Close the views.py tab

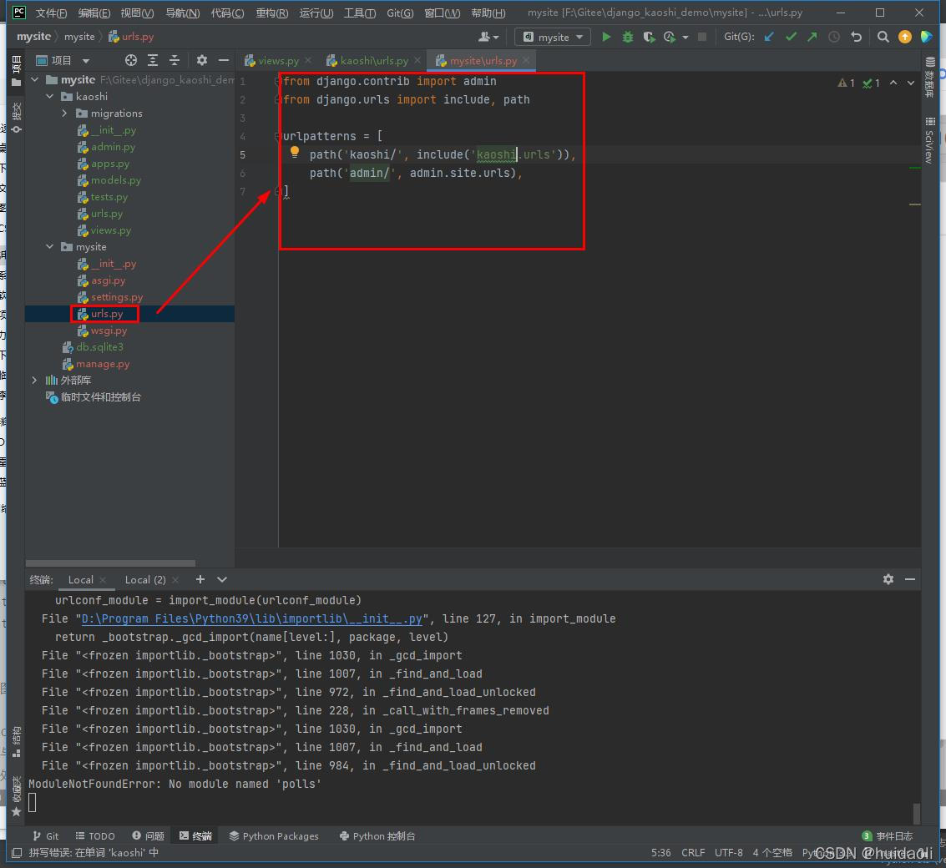(x=308, y=60)
